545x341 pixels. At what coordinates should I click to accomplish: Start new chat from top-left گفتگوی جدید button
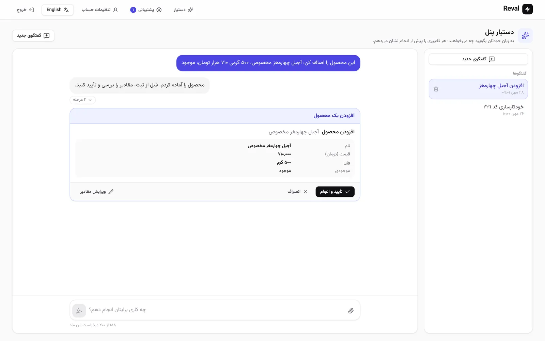[33, 35]
